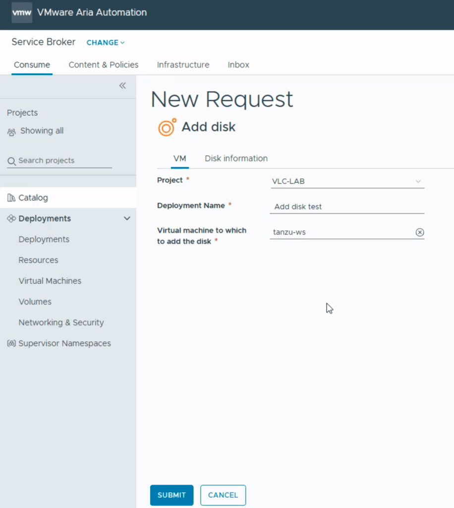Switch to the Disk information tab
454x508 pixels.
(x=236, y=158)
